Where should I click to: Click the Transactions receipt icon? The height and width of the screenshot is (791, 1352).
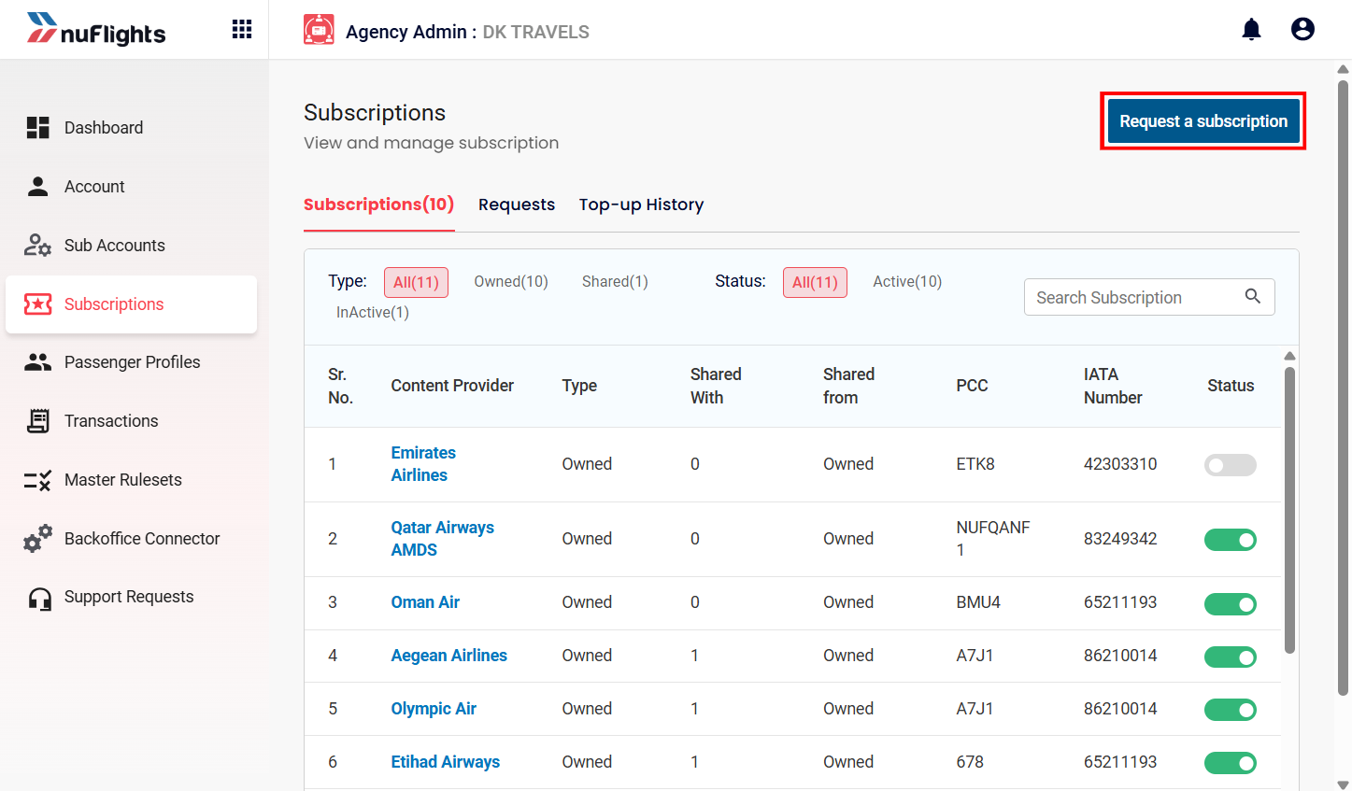[x=37, y=421]
